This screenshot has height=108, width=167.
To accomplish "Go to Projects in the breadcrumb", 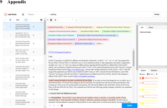I will [31, 14].
